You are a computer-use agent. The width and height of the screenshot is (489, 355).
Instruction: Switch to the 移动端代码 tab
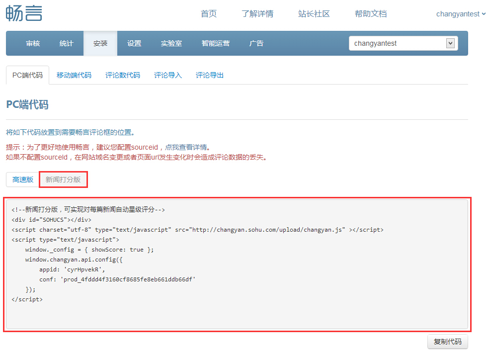pyautogui.click(x=74, y=76)
